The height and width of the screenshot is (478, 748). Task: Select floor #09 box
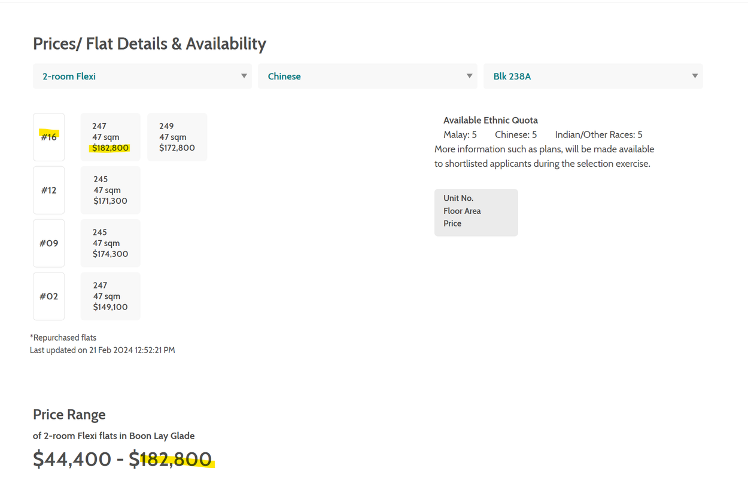point(49,243)
